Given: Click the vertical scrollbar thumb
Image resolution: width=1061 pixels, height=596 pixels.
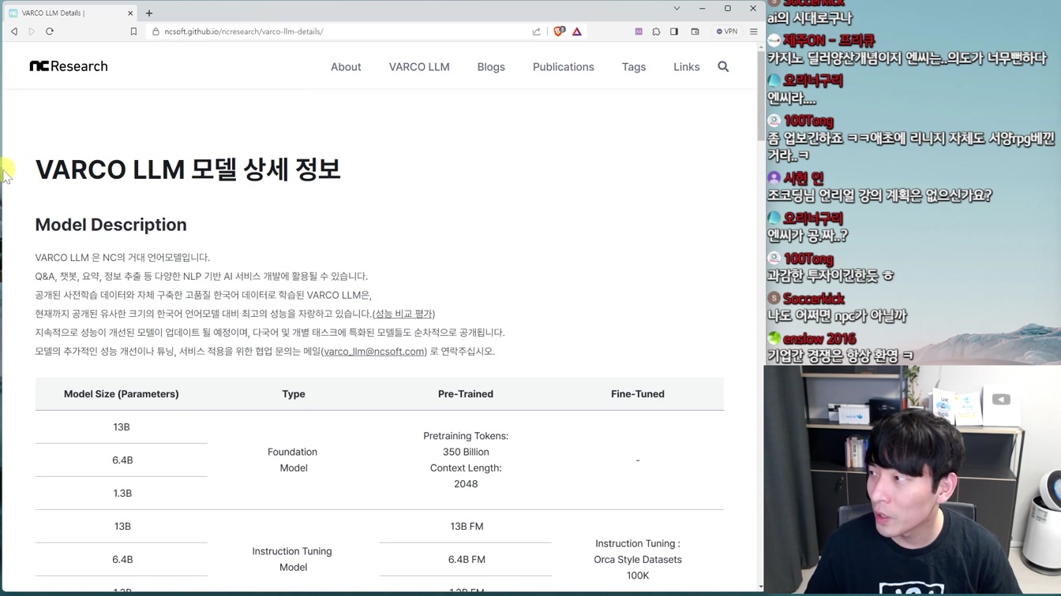Looking at the screenshot, I should pos(760,97).
